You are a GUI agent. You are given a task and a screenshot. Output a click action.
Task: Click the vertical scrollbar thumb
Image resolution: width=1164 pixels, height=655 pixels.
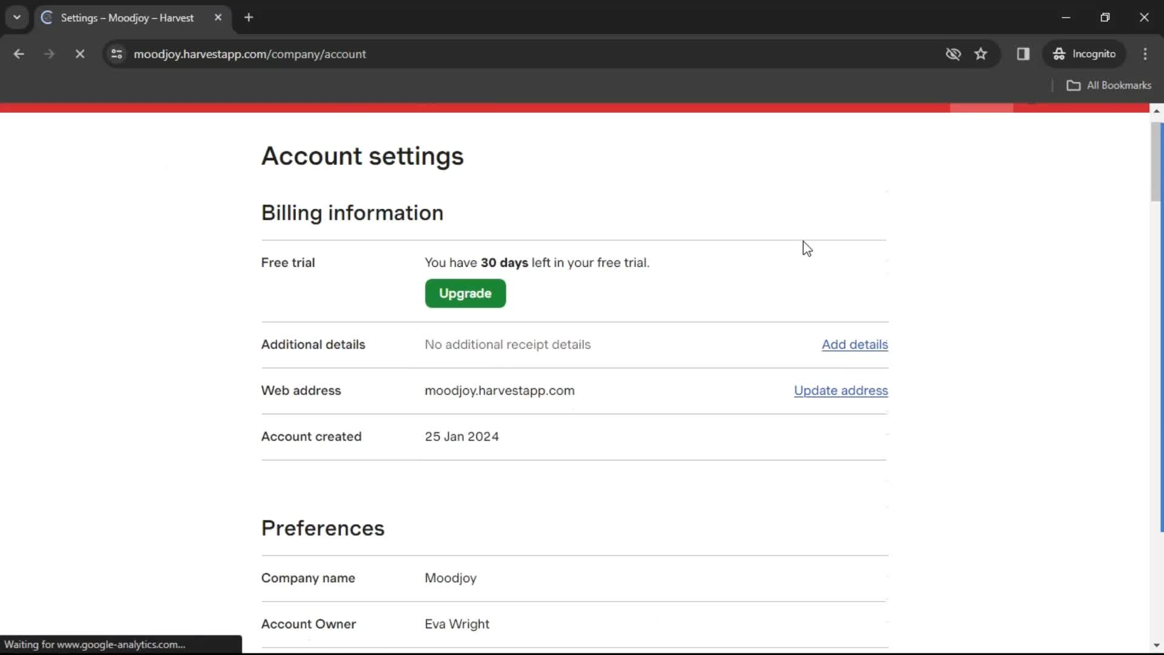[x=1157, y=162]
